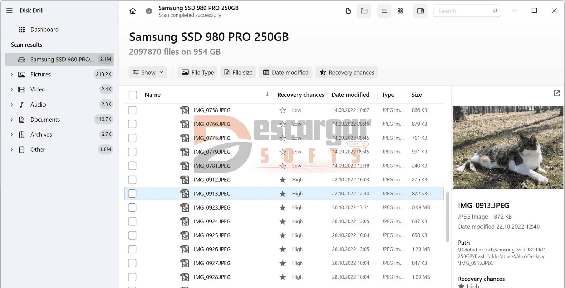Screen dimensions: 565x288
Task: Expand the Other tree node
Action: (12, 150)
